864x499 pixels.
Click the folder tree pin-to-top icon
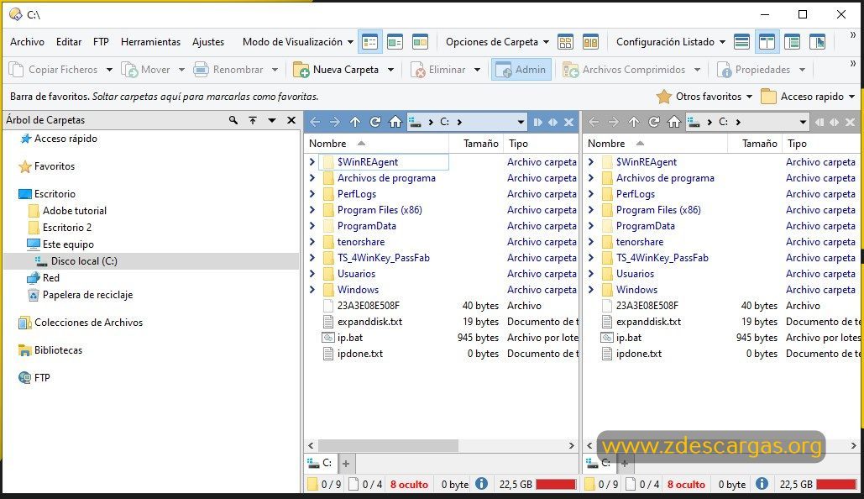(x=253, y=119)
